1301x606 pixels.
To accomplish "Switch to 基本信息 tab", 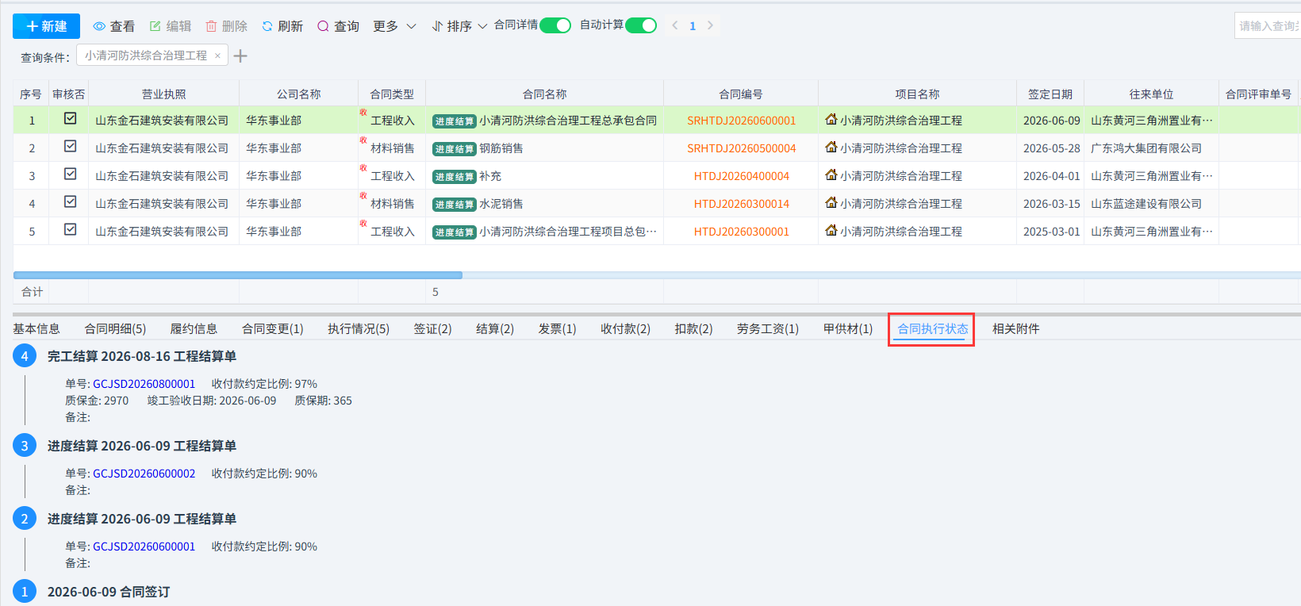I will tap(36, 328).
